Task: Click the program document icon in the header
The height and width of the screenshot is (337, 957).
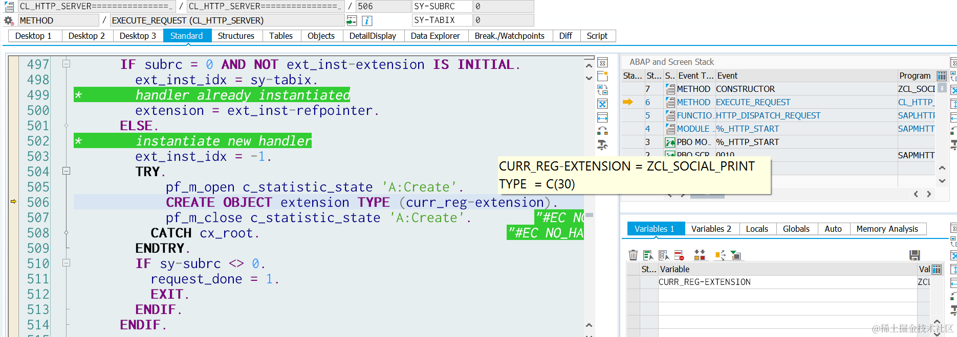Action: click(x=9, y=7)
